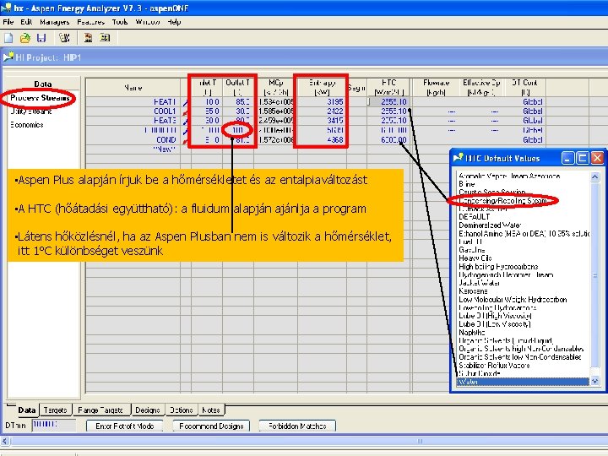Click the HTC list scrollbar up arrow
Viewport: 608px width, 456px height.
click(x=594, y=176)
